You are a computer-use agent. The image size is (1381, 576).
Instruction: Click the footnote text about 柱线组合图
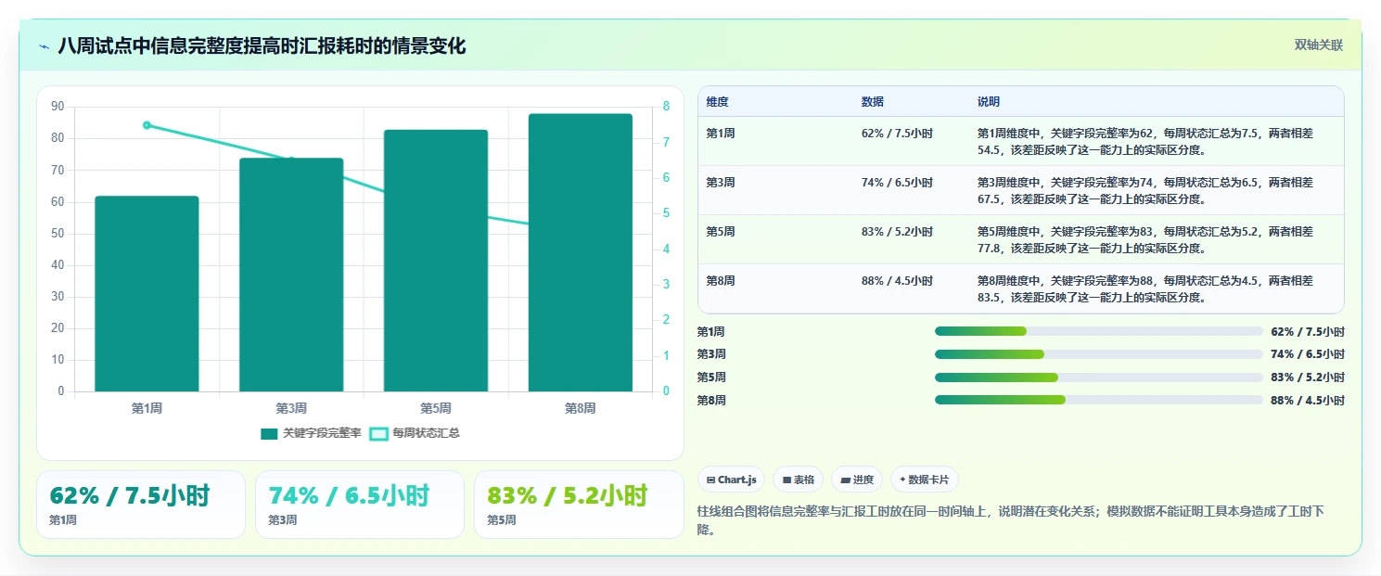pos(1013,520)
